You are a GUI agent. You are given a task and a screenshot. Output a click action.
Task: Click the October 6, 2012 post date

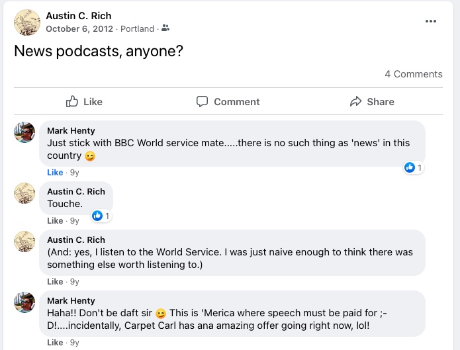click(x=79, y=28)
